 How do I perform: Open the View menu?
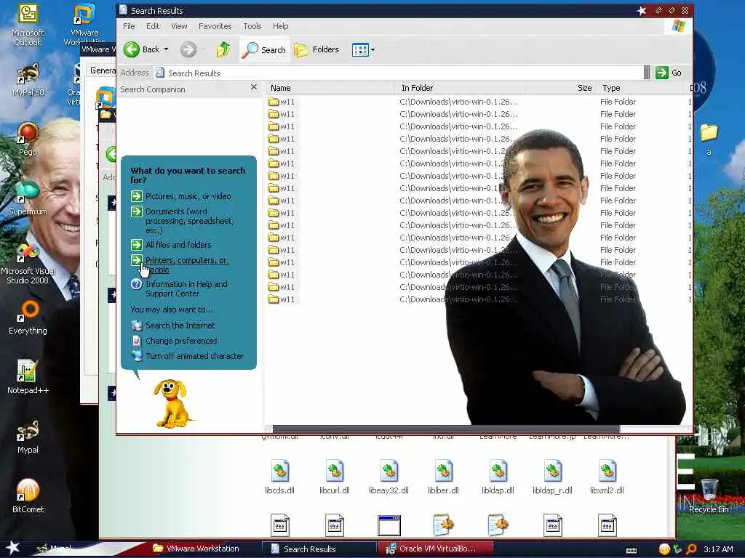(179, 26)
